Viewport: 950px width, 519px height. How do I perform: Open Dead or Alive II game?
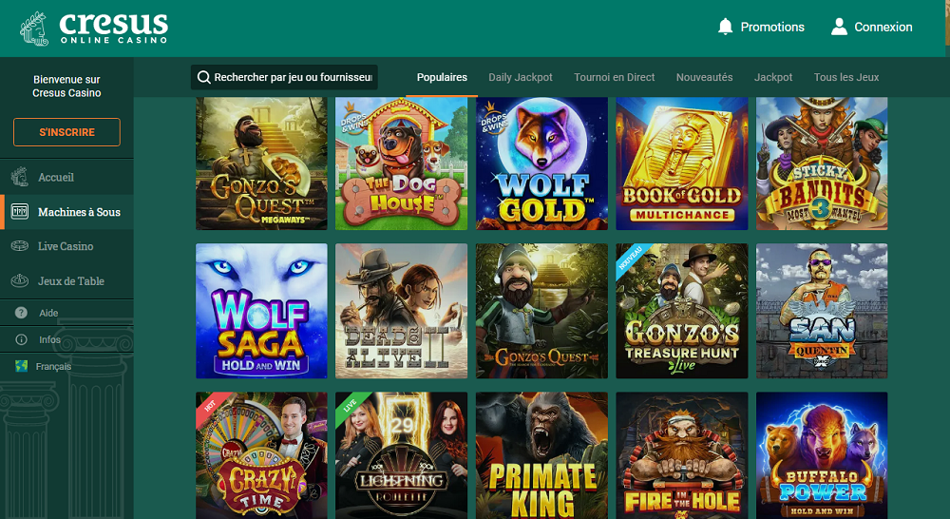coord(401,311)
